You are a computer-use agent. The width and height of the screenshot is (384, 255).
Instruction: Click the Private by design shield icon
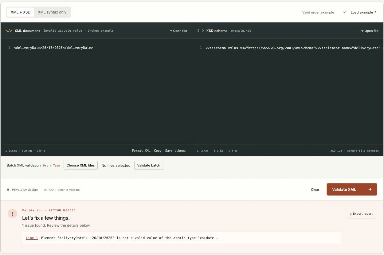pos(8,190)
